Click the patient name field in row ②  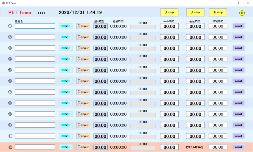point(35,37)
